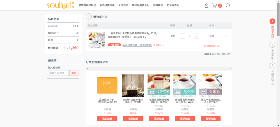Add 法式水蜜桃 tea with 我要加購
This screenshot has width=280, height=127.
(211, 119)
